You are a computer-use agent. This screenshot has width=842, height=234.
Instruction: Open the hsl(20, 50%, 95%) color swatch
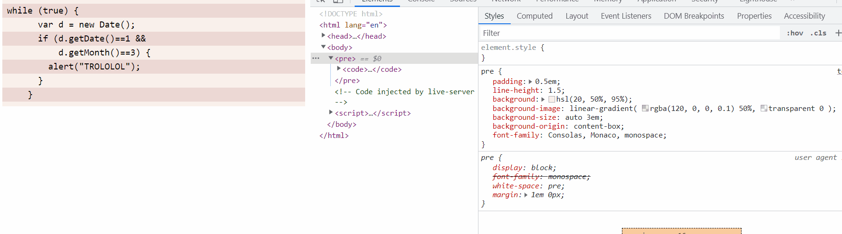(x=552, y=99)
